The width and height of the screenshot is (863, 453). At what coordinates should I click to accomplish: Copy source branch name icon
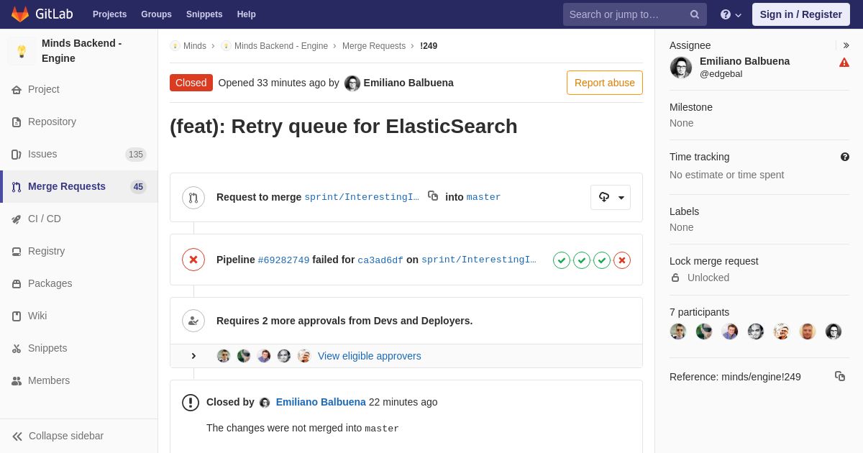pyautogui.click(x=433, y=196)
